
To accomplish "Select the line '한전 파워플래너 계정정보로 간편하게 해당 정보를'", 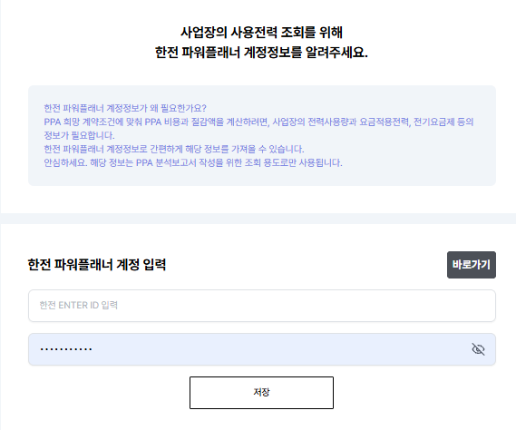I will click(x=174, y=149).
